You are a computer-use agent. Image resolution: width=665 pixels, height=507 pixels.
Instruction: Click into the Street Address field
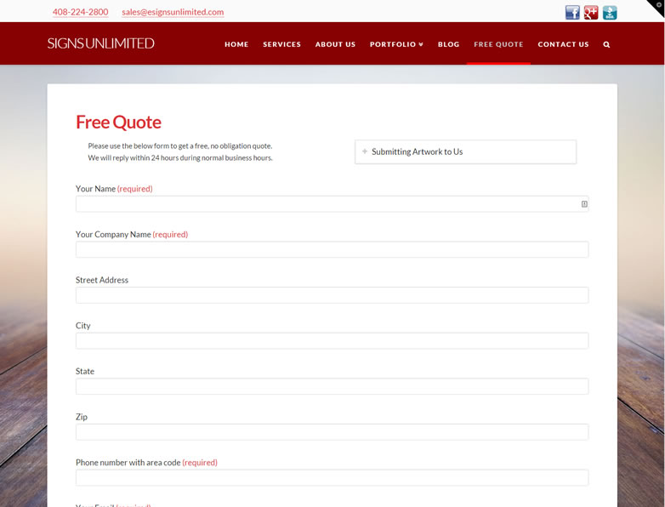332,295
